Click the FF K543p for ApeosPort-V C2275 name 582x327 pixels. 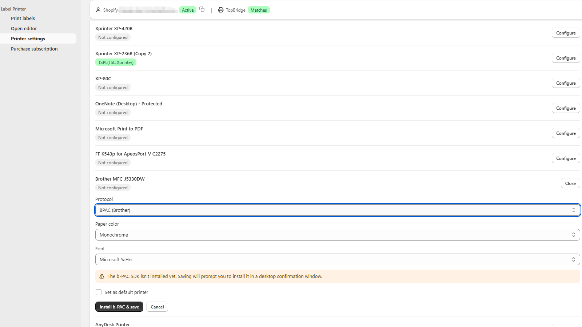click(x=131, y=154)
